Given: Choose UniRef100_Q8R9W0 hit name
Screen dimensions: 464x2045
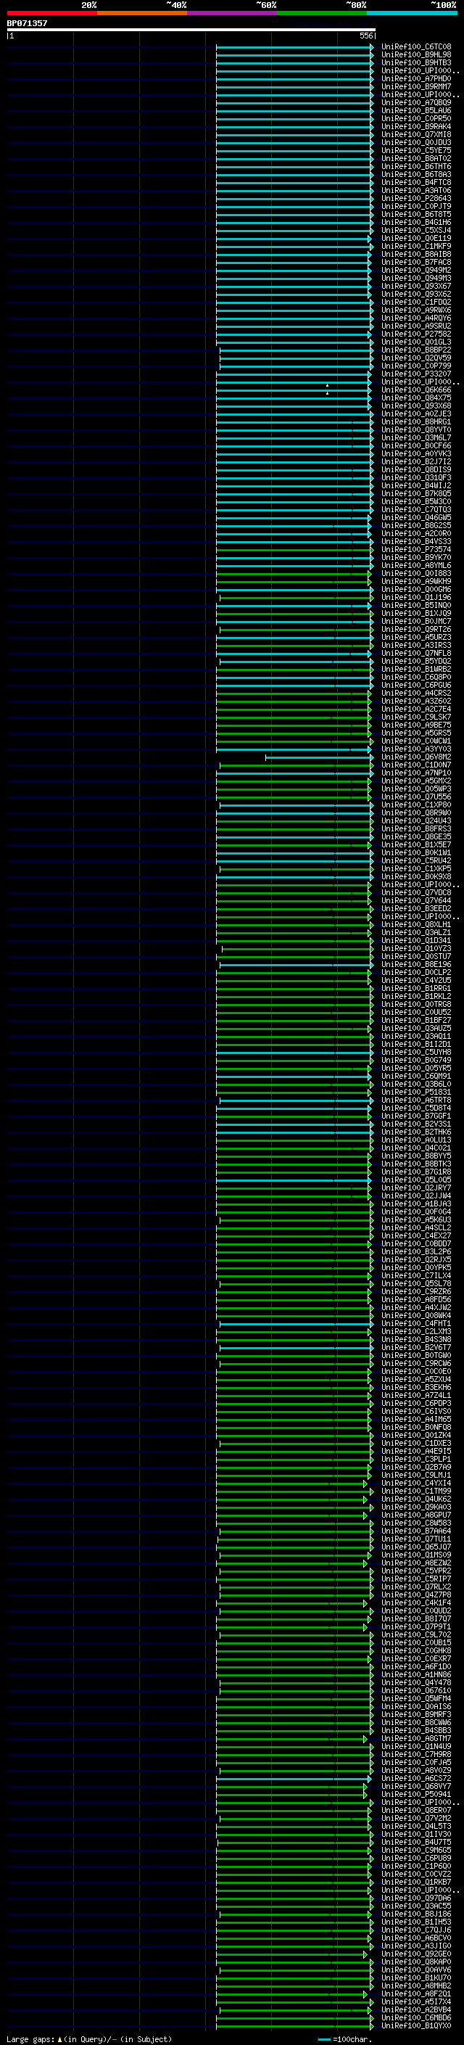Looking at the screenshot, I should click(415, 813).
